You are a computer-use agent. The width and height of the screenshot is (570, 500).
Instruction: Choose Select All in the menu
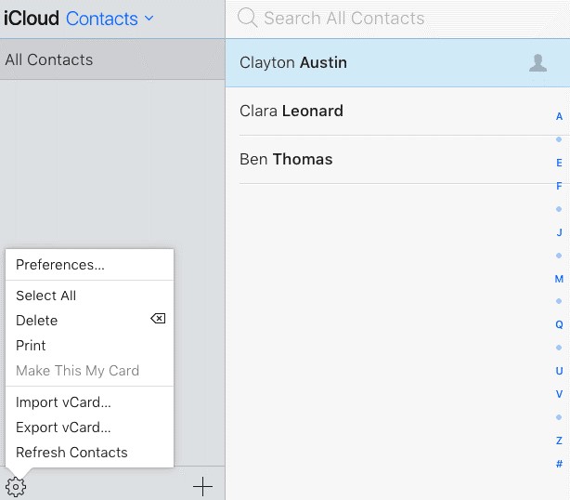point(89,296)
